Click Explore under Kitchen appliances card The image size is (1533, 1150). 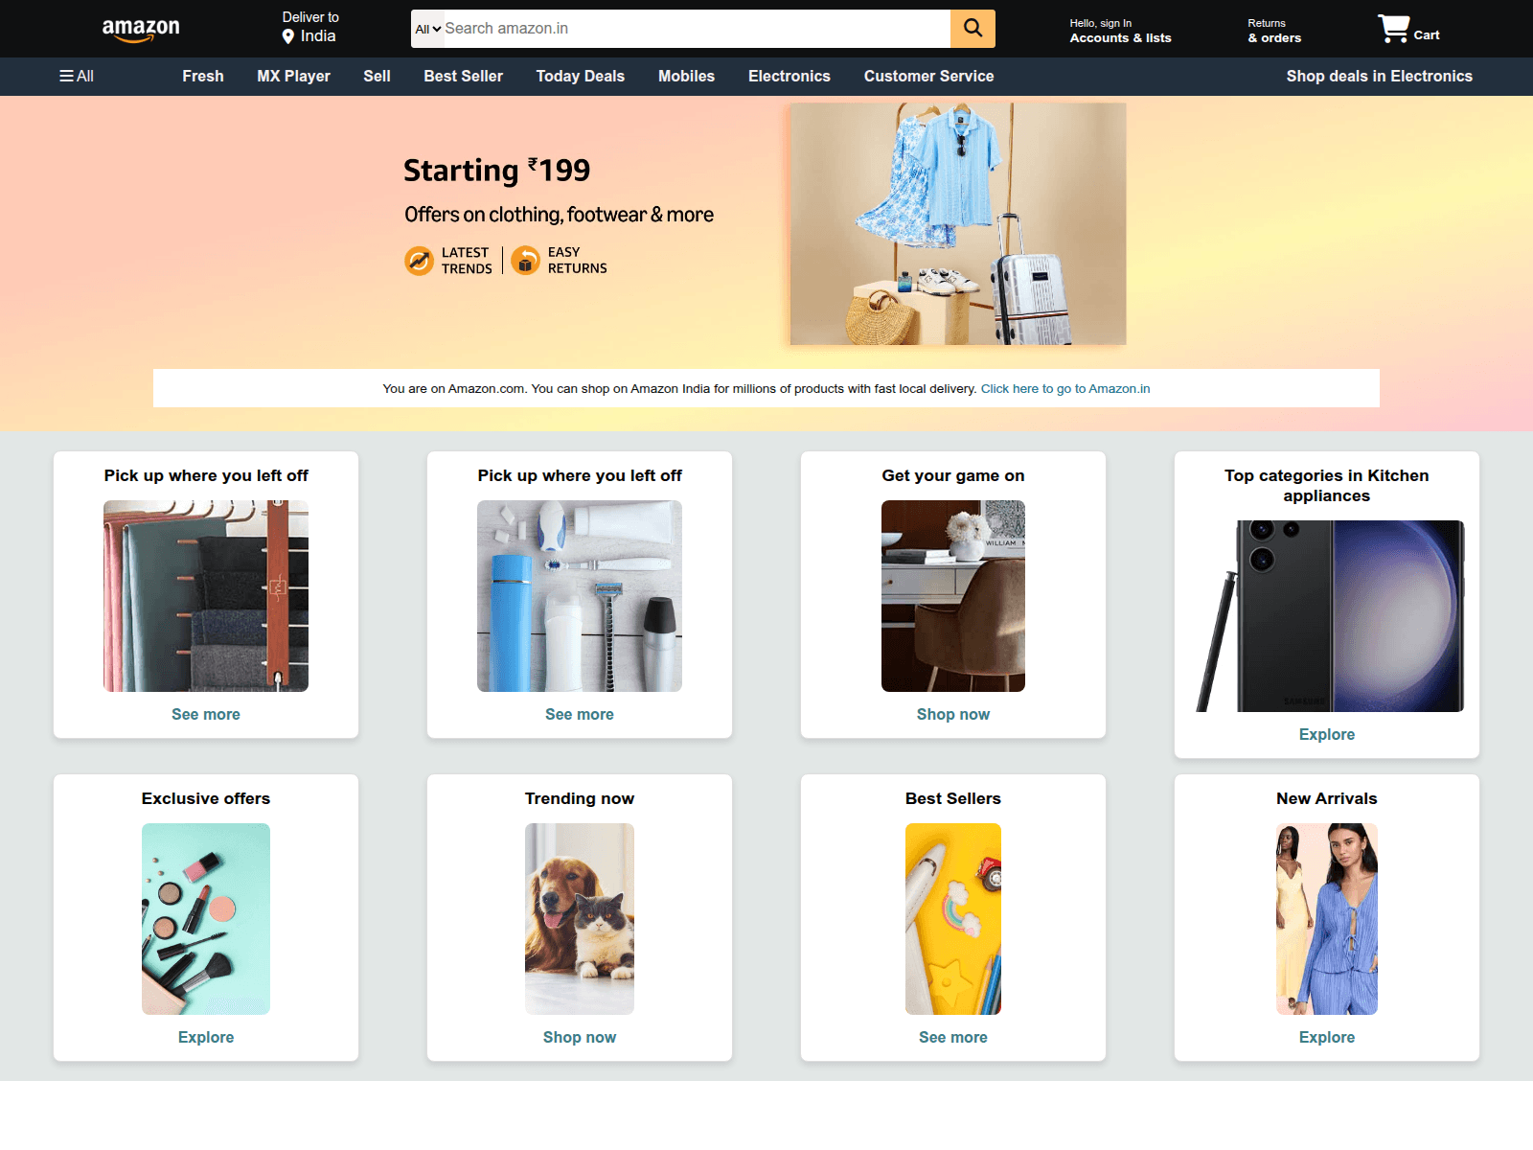coord(1326,735)
